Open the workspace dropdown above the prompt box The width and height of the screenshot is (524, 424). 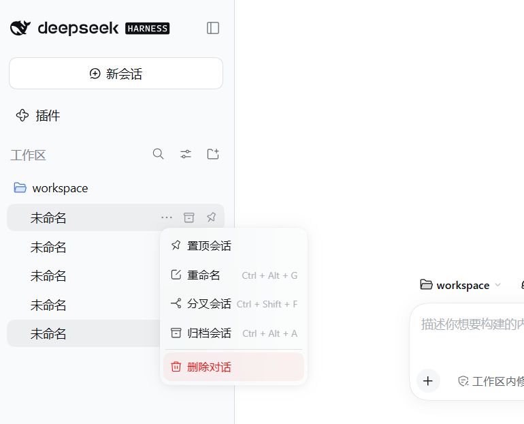click(x=461, y=285)
